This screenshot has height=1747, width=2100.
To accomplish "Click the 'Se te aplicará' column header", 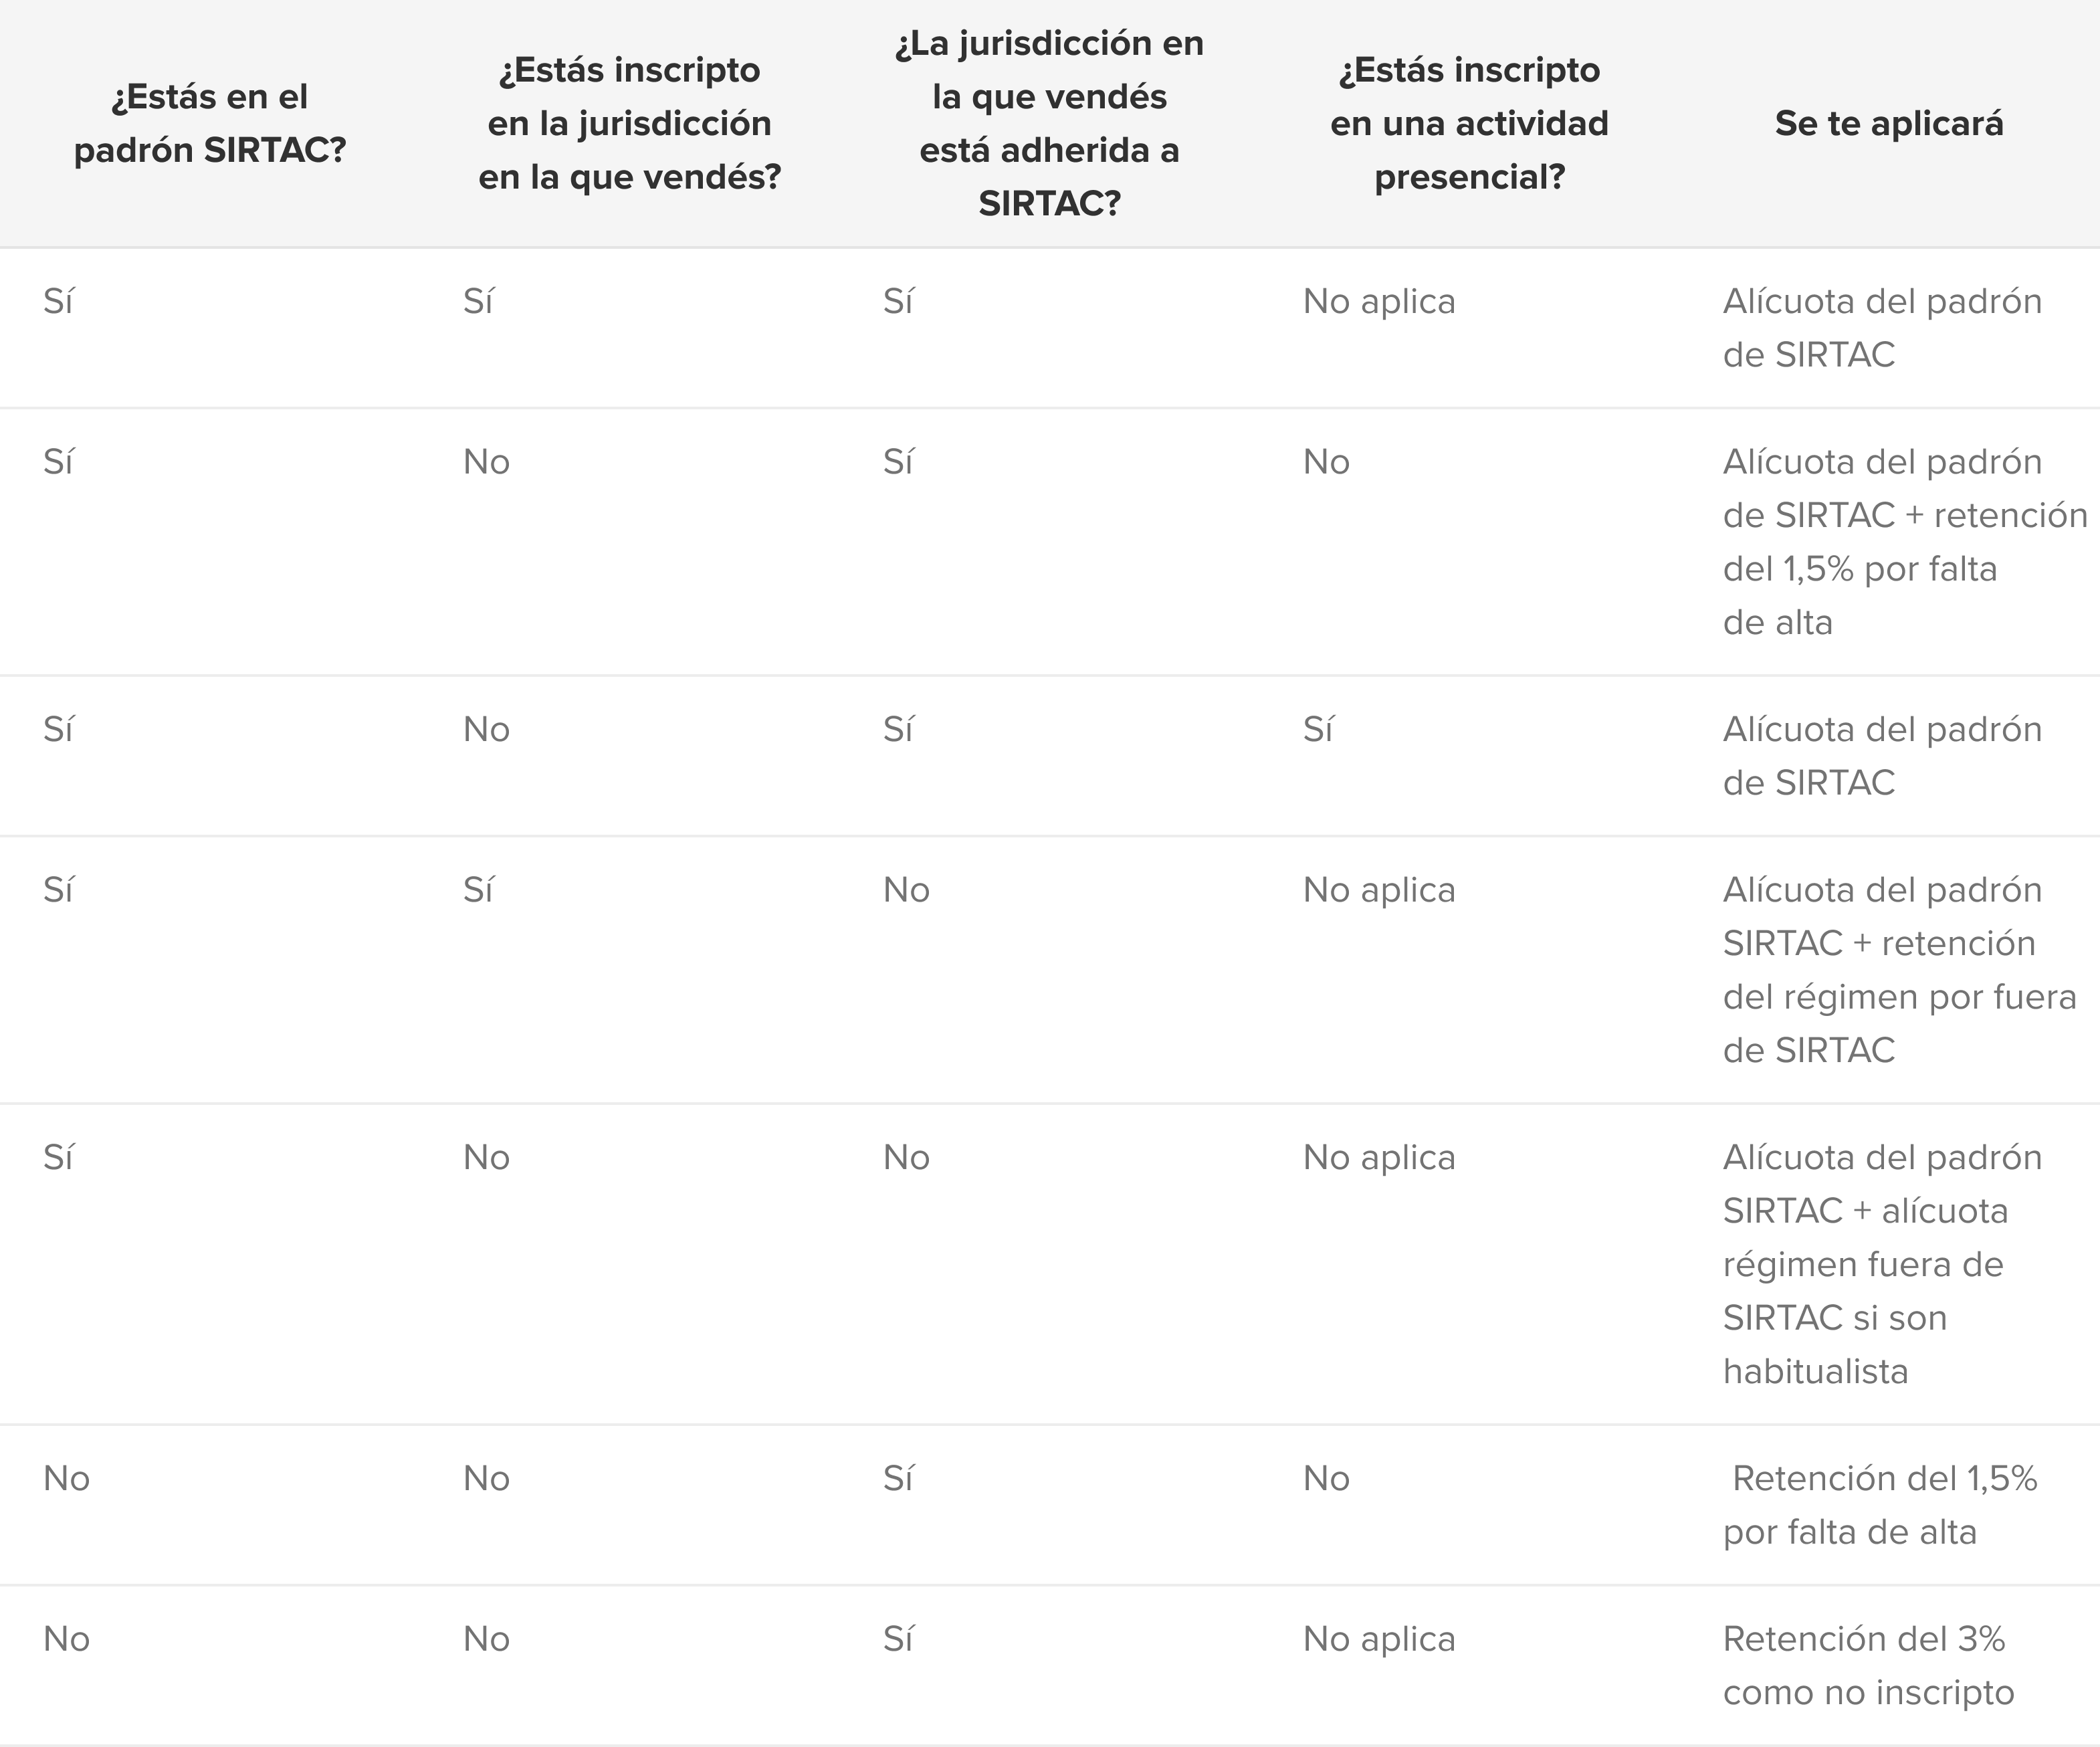I will [1889, 123].
